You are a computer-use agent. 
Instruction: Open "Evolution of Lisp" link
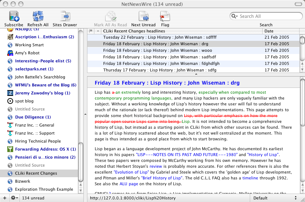click(131, 172)
